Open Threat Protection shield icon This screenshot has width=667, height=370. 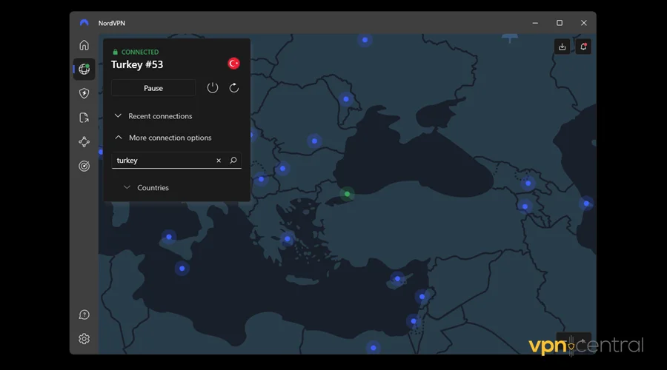pos(84,93)
